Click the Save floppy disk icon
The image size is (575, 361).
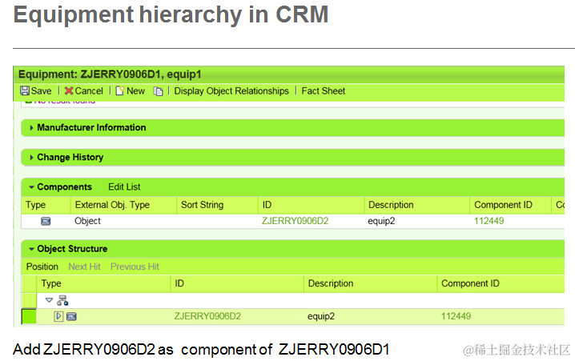25,91
